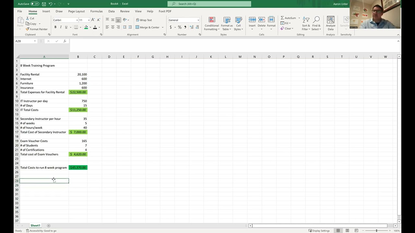Click the Undo arrow in title bar
The width and height of the screenshot is (415, 233).
50,4
